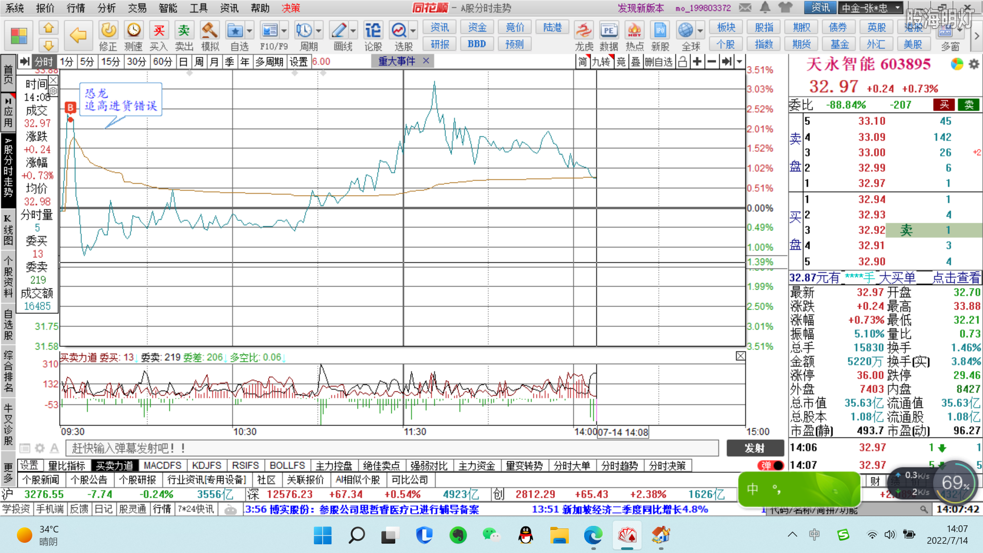Zoom out chart with the minus icon
The height and width of the screenshot is (553, 983).
point(712,62)
